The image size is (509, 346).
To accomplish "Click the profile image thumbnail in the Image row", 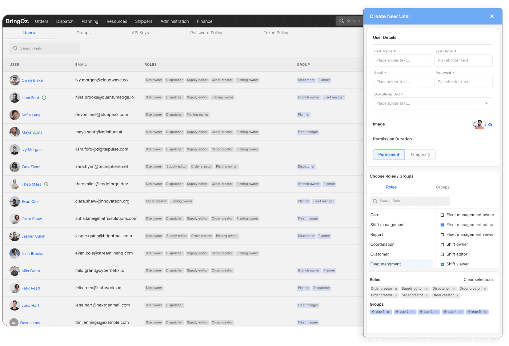I will point(479,124).
